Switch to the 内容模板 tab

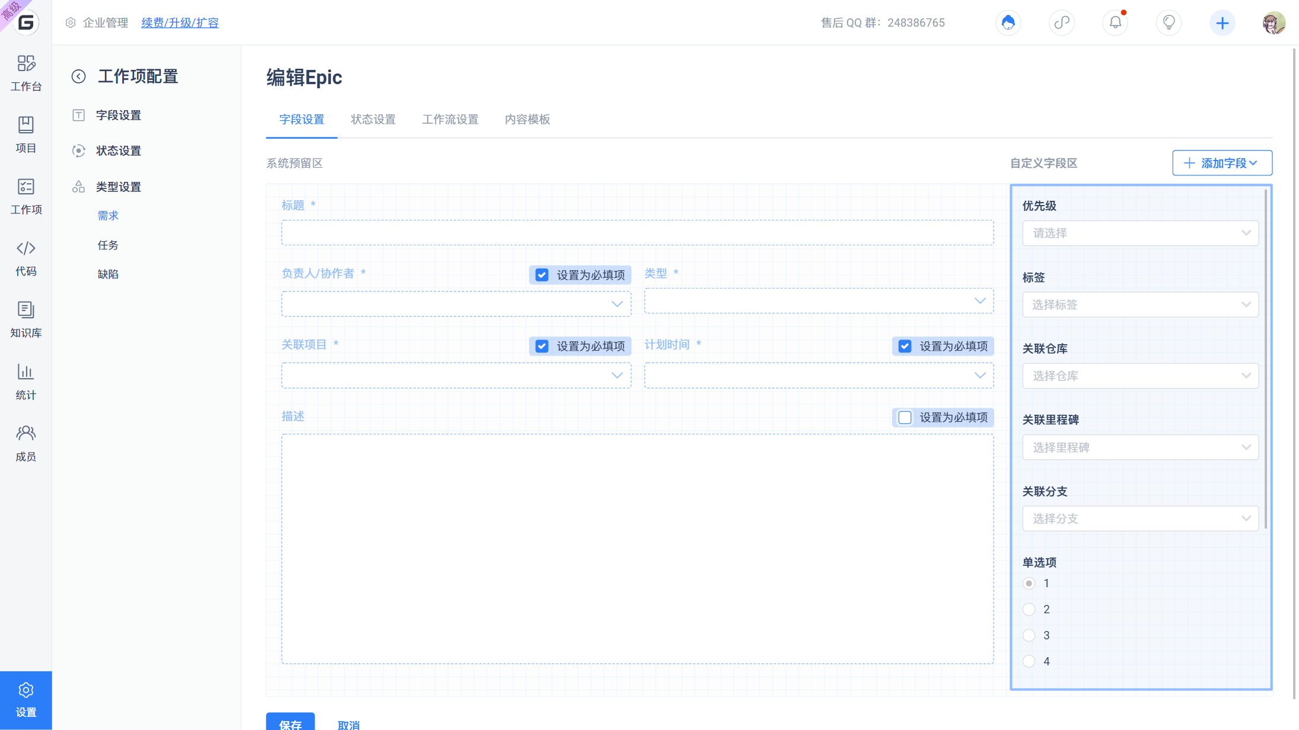click(527, 120)
